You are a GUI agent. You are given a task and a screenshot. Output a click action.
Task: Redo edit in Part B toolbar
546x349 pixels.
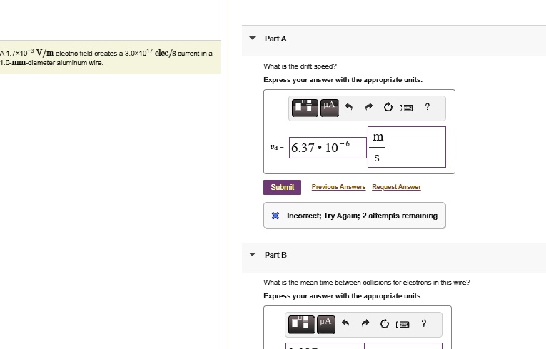(365, 323)
